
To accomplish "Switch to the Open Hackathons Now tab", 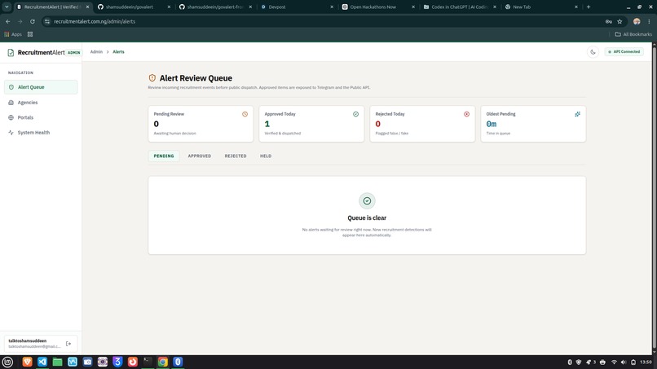I will (378, 7).
